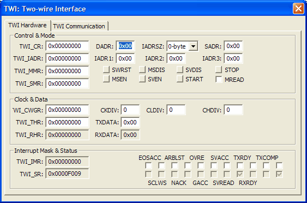Click into the CKDIV field

click(130, 110)
